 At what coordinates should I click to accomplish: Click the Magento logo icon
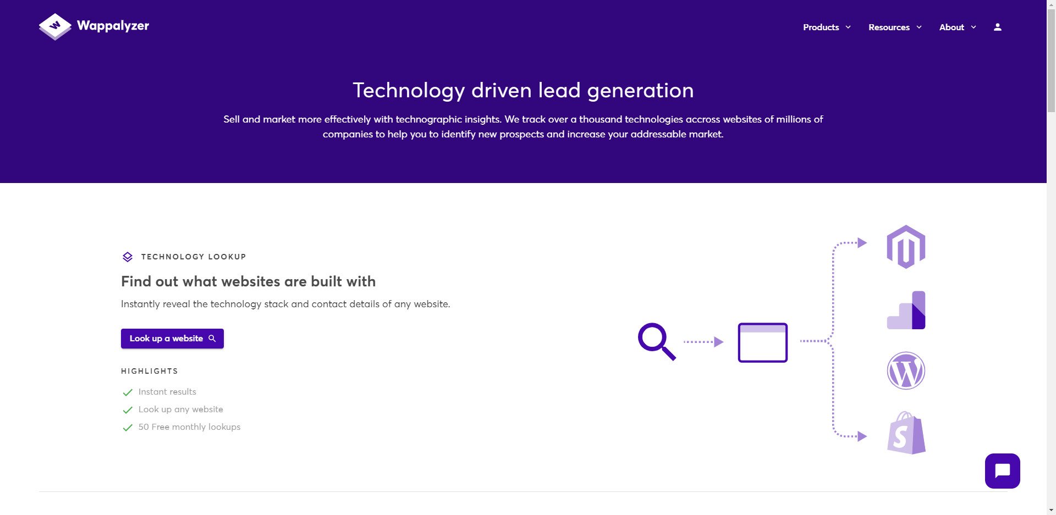(x=906, y=247)
